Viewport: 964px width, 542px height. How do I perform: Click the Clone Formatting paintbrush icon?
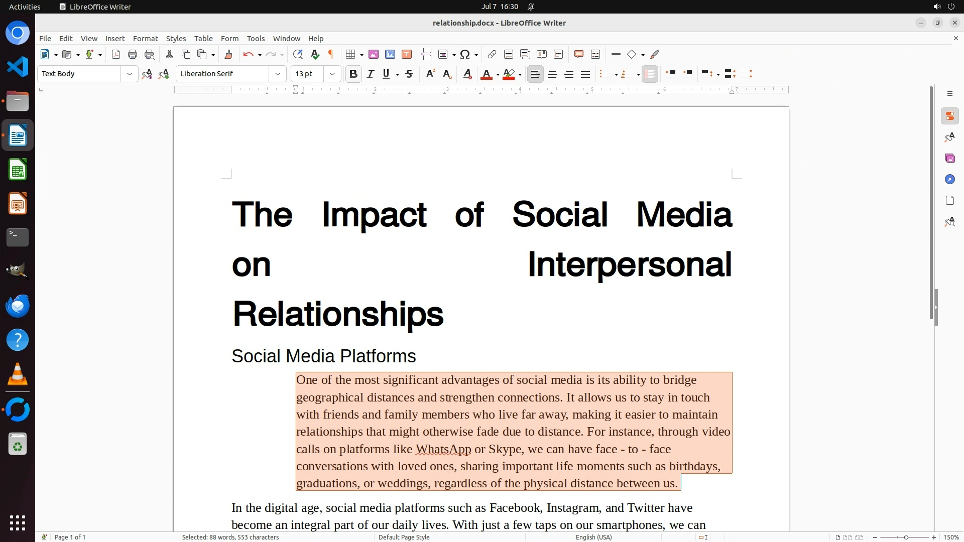[x=228, y=54]
